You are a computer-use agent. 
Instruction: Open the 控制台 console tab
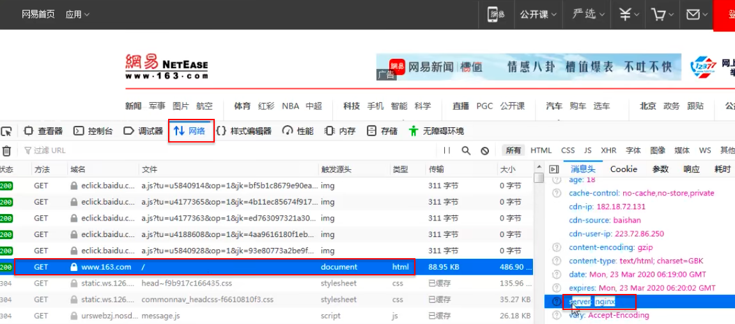[x=93, y=131]
